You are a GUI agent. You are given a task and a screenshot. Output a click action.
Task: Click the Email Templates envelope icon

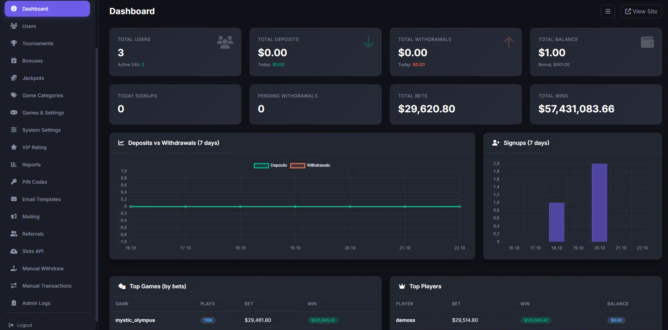click(x=14, y=199)
